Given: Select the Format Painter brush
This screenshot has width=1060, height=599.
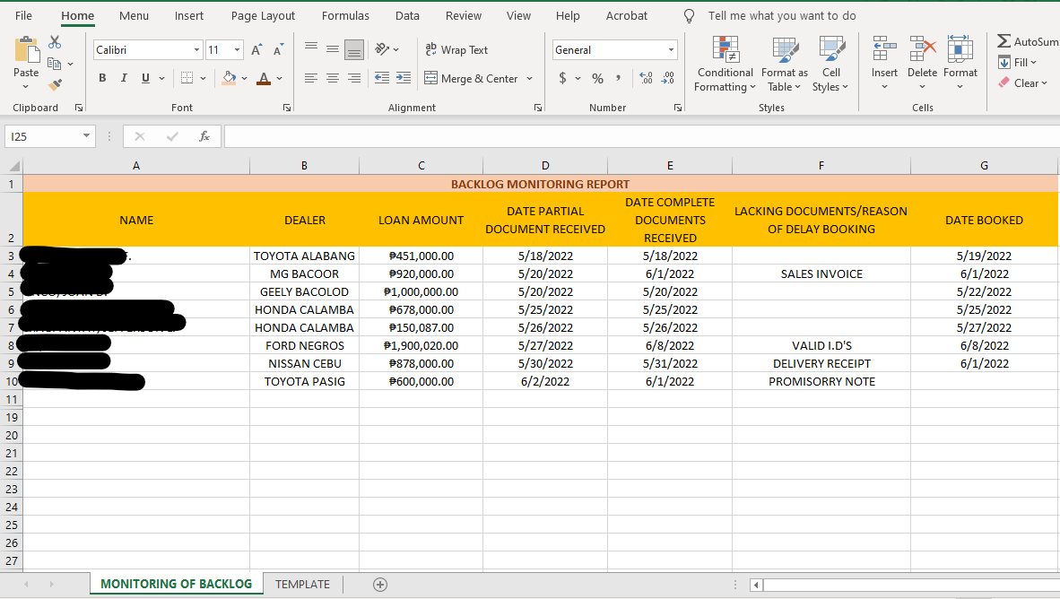Looking at the screenshot, I should tap(55, 84).
